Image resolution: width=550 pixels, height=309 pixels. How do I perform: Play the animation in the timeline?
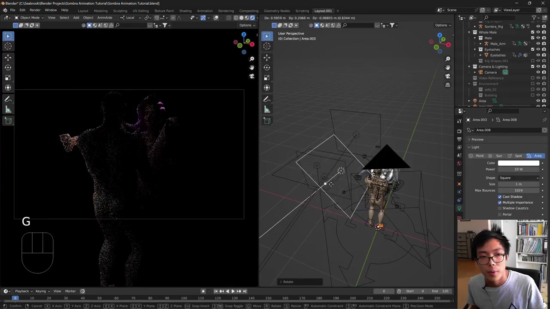(x=233, y=291)
